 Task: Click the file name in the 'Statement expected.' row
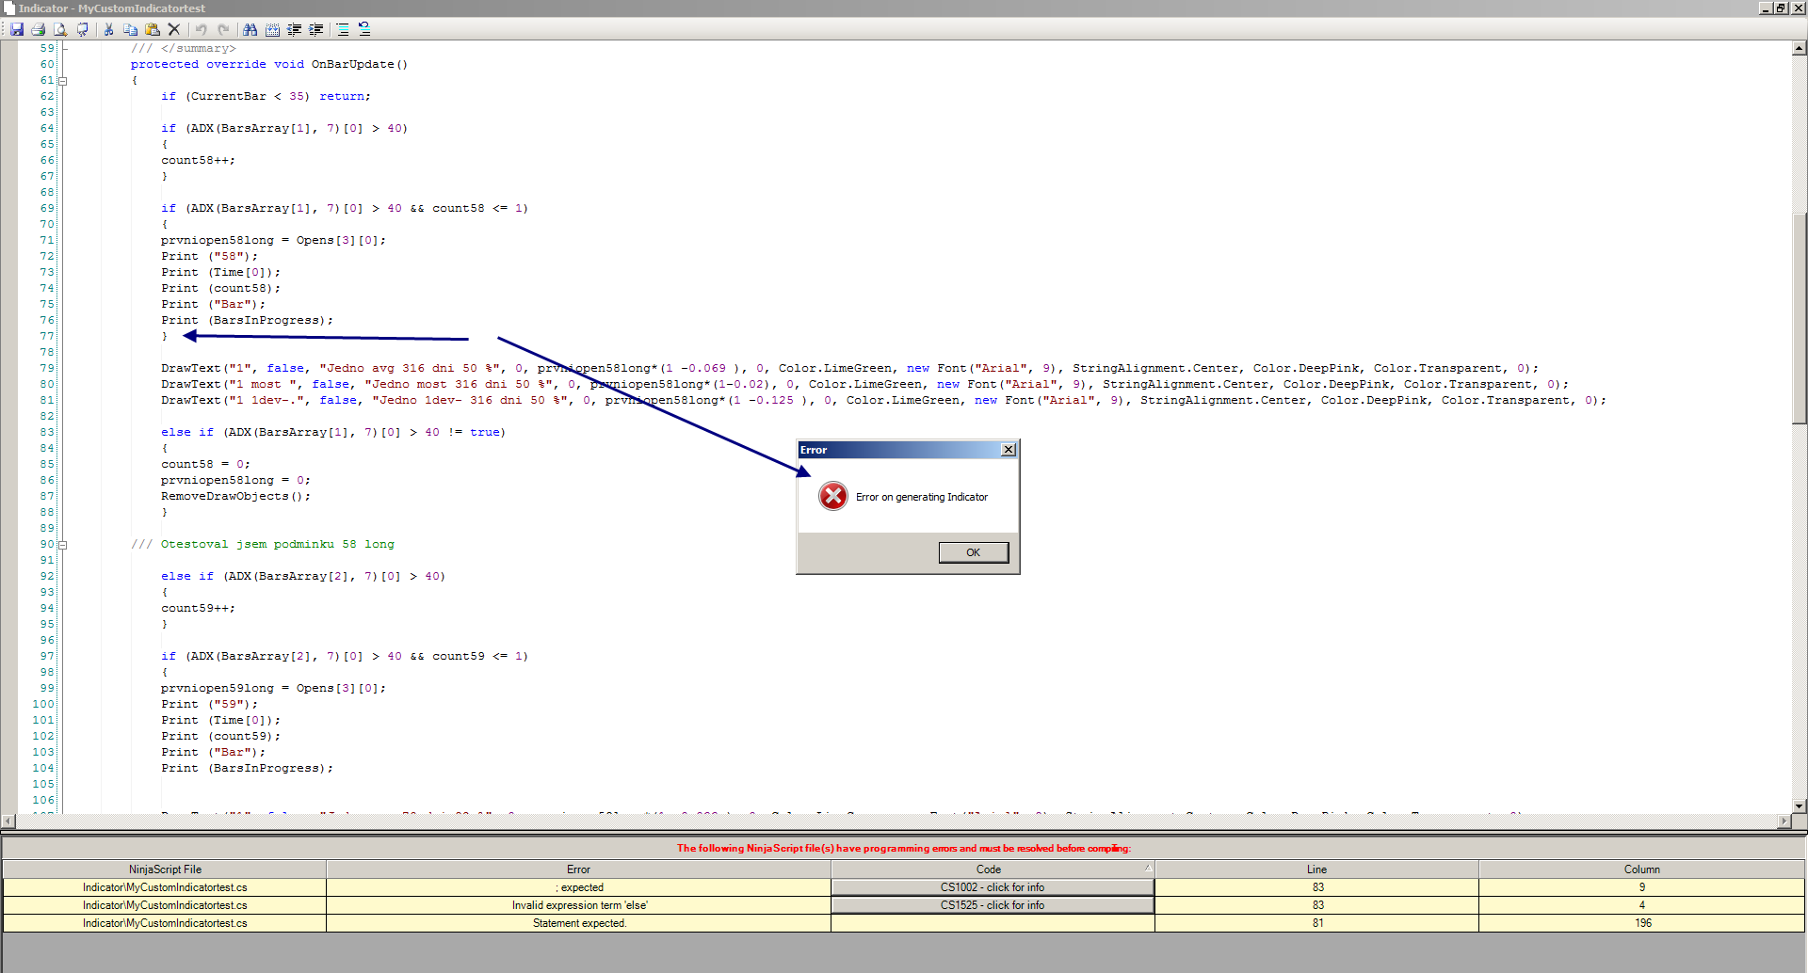165,923
